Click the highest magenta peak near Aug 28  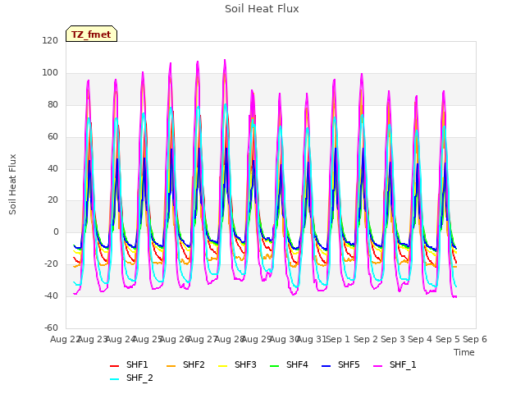(225, 60)
